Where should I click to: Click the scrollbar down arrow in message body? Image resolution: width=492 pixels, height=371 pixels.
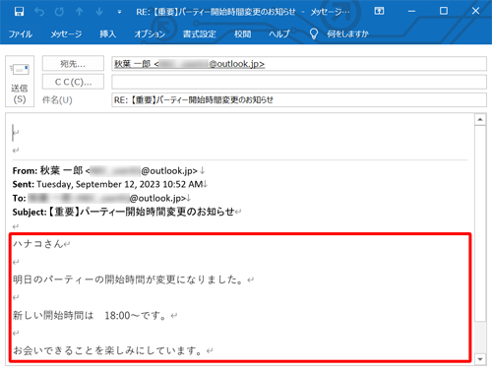pos(480,359)
